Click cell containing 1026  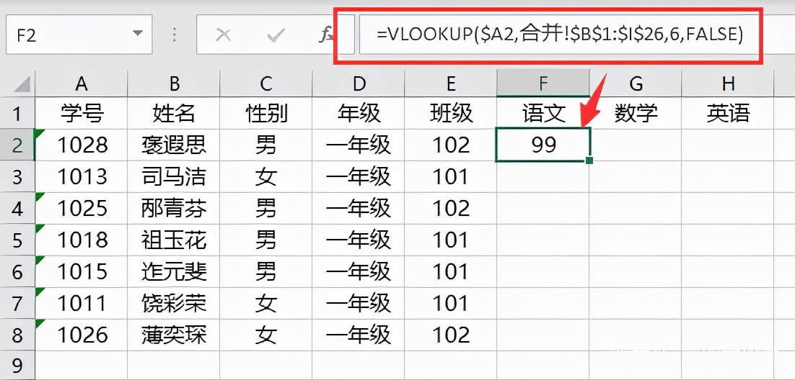click(x=82, y=335)
